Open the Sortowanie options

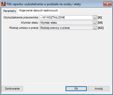click(x=12, y=89)
